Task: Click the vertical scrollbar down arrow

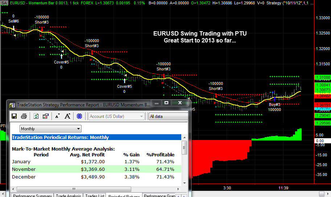Action: (185, 182)
